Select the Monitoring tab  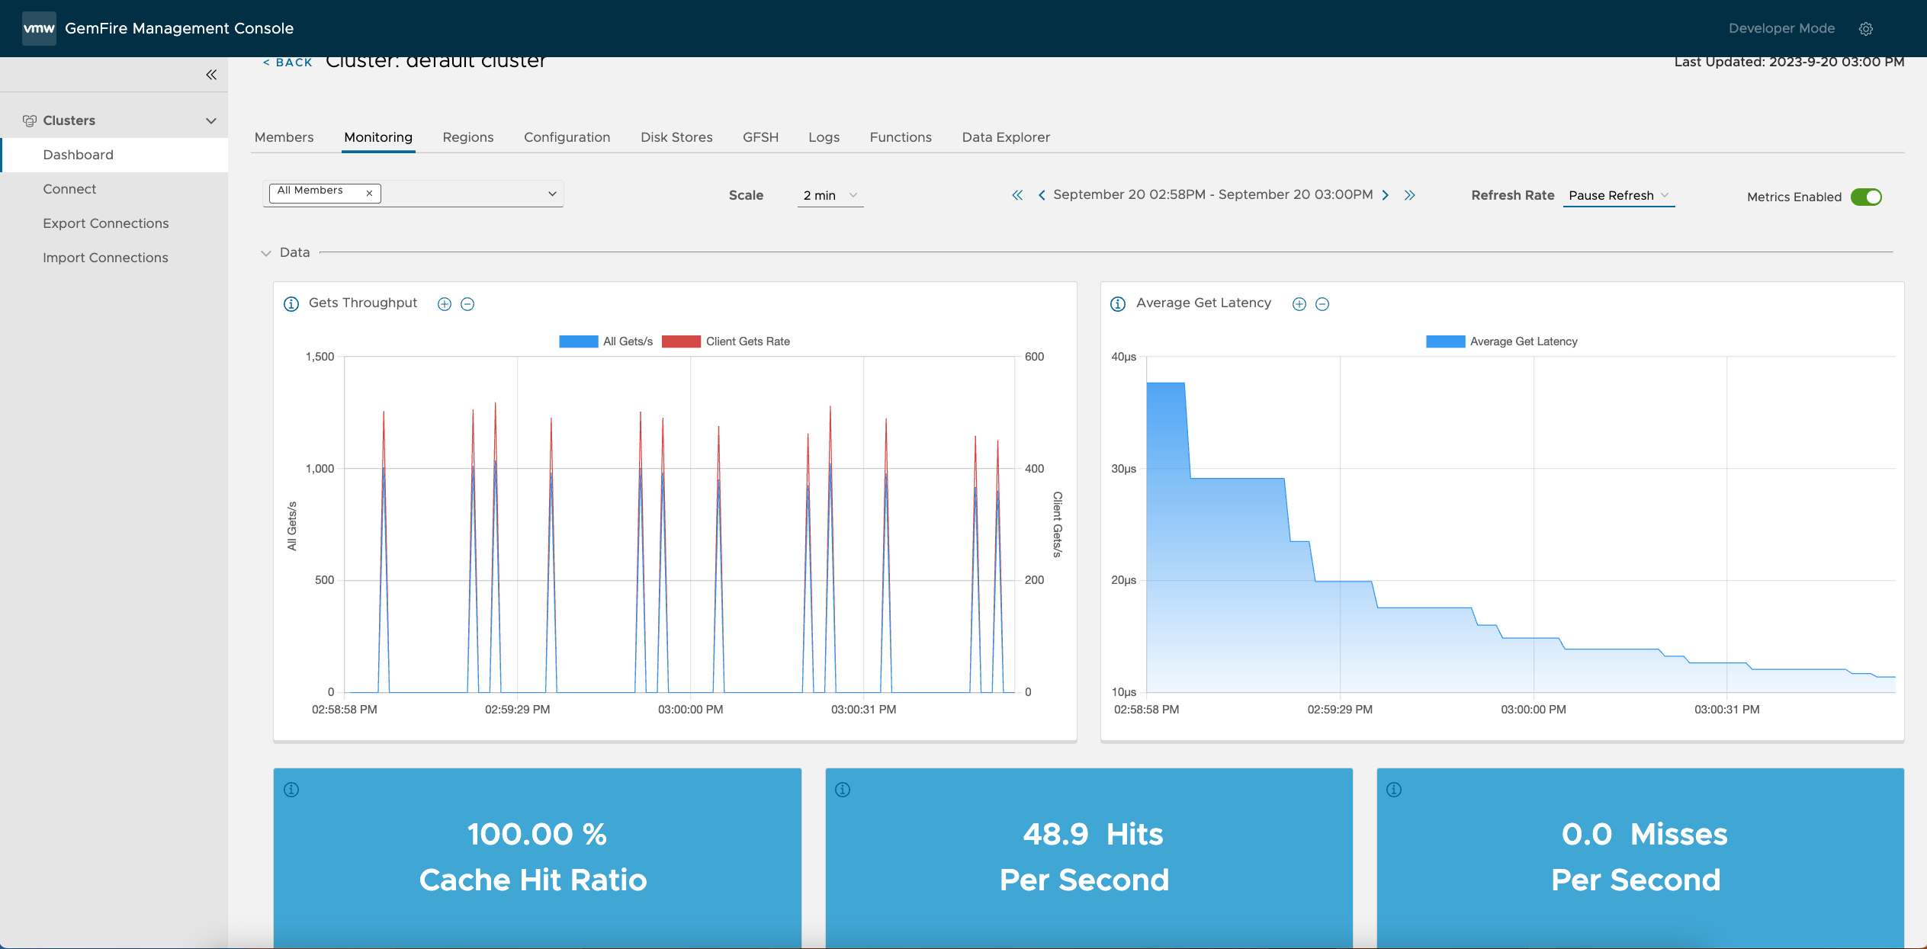(378, 137)
